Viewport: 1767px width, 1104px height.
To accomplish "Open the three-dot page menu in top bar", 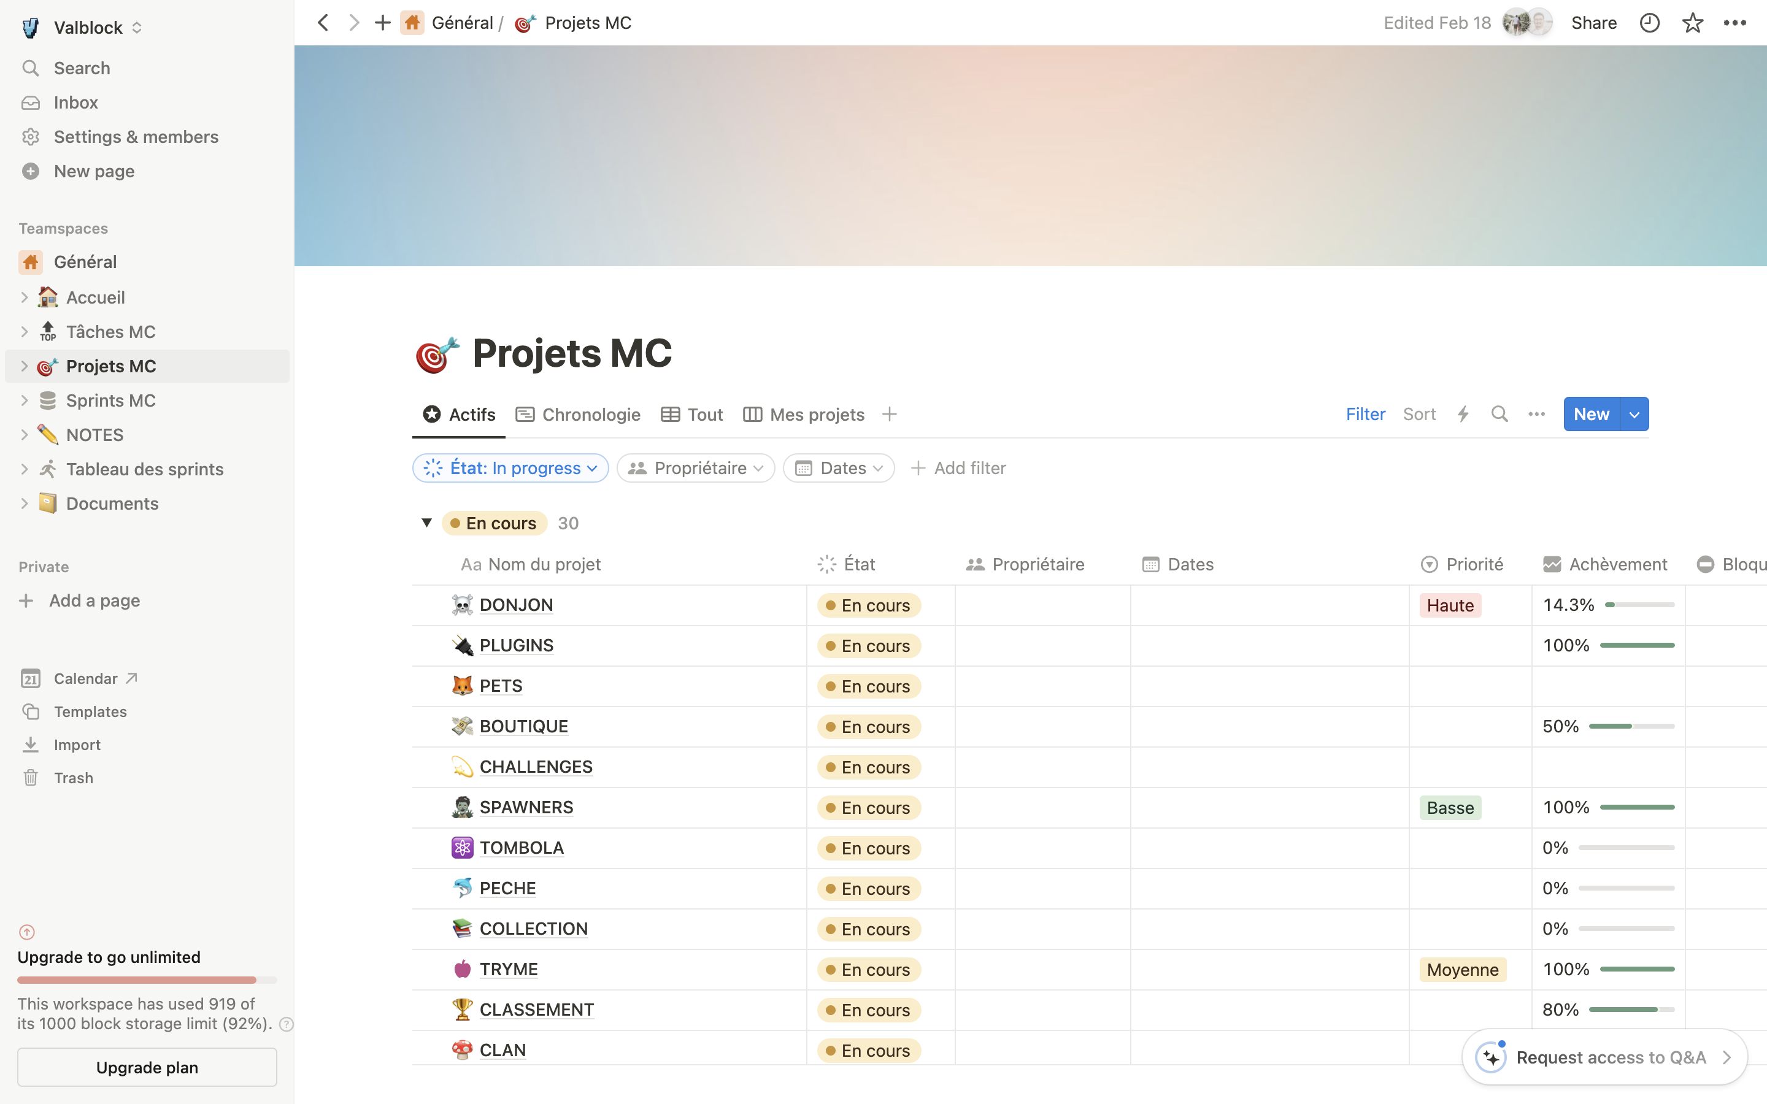I will pos(1734,23).
